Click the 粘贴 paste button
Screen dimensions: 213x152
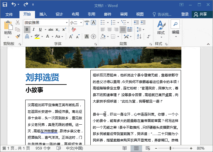click(x=8, y=29)
